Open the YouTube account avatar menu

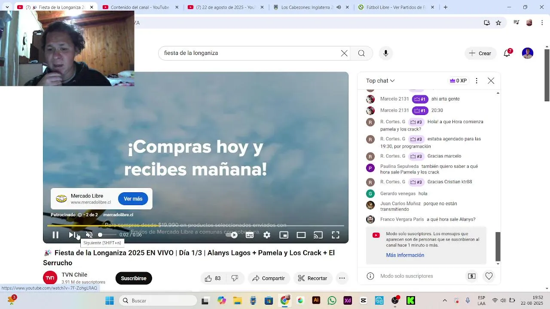pyautogui.click(x=528, y=53)
